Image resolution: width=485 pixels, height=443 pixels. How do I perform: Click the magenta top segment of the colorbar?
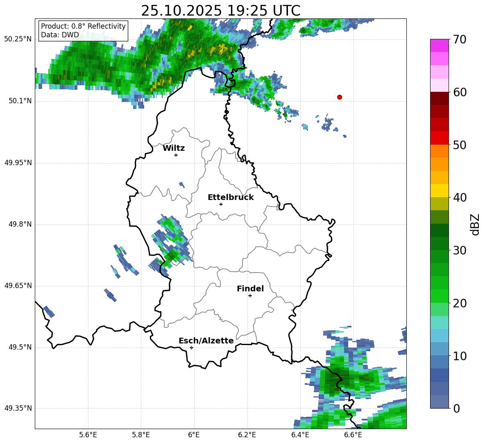439,45
